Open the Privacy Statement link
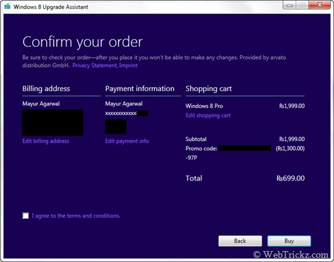This screenshot has height=262, width=334. click(95, 65)
